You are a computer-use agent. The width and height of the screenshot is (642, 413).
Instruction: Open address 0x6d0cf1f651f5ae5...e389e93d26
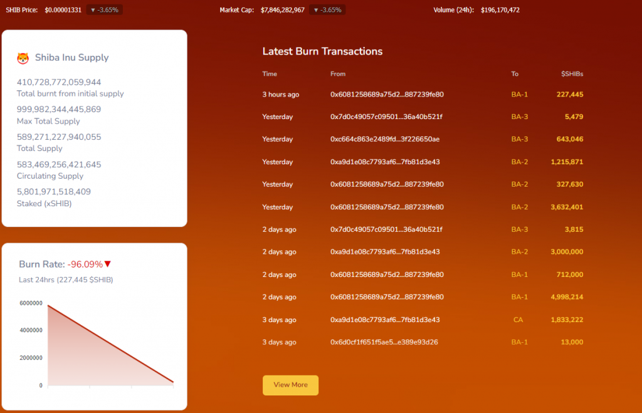pos(384,342)
